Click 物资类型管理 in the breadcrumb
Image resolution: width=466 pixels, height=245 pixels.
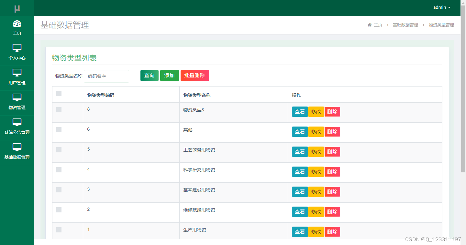pyautogui.click(x=441, y=25)
